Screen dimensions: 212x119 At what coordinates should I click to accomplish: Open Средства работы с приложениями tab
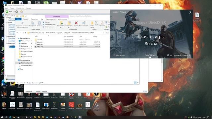tap(57, 19)
